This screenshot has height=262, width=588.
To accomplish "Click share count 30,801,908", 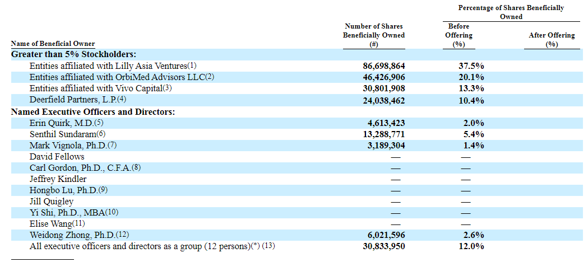I will click(384, 89).
